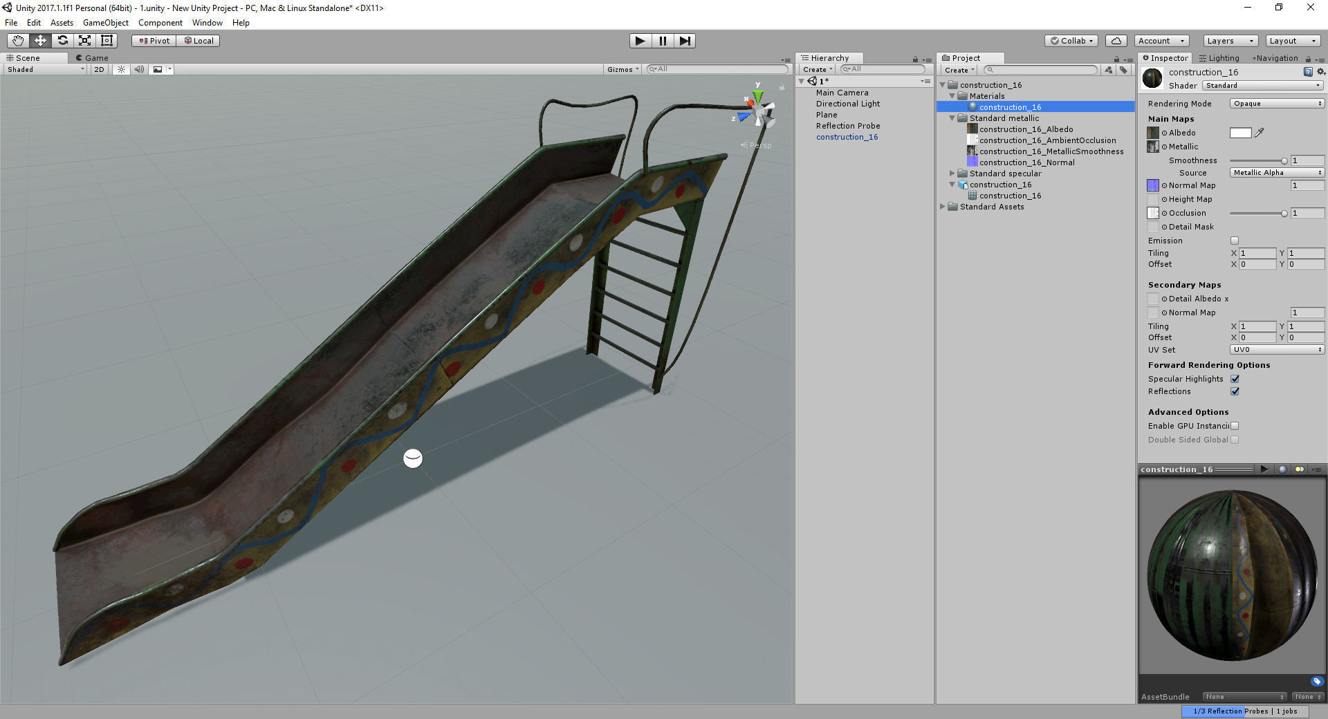This screenshot has width=1328, height=719.
Task: Click Albedo texture thumbnail slot
Action: click(x=1153, y=133)
